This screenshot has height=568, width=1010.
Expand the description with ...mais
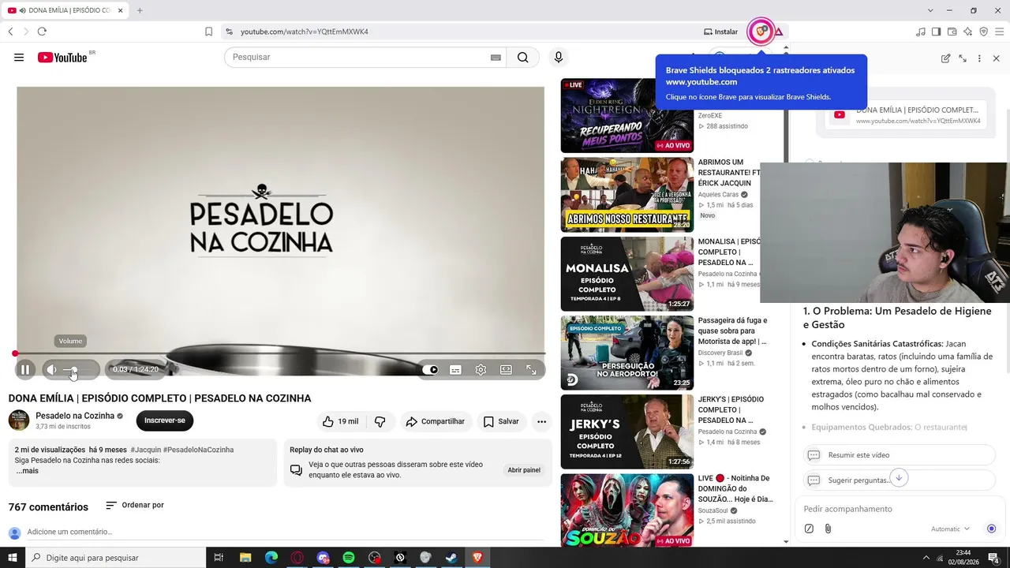[x=28, y=471]
